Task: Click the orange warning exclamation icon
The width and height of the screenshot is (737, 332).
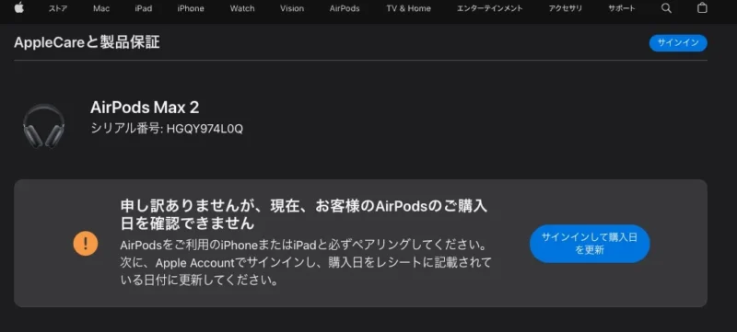Action: (86, 244)
